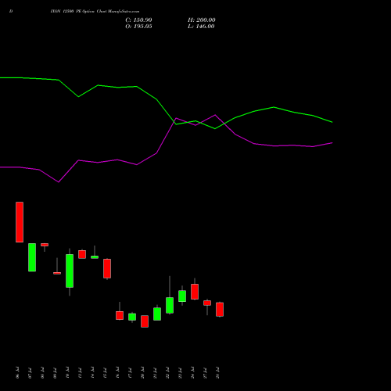Click the high value H: 200.00

click(202, 20)
